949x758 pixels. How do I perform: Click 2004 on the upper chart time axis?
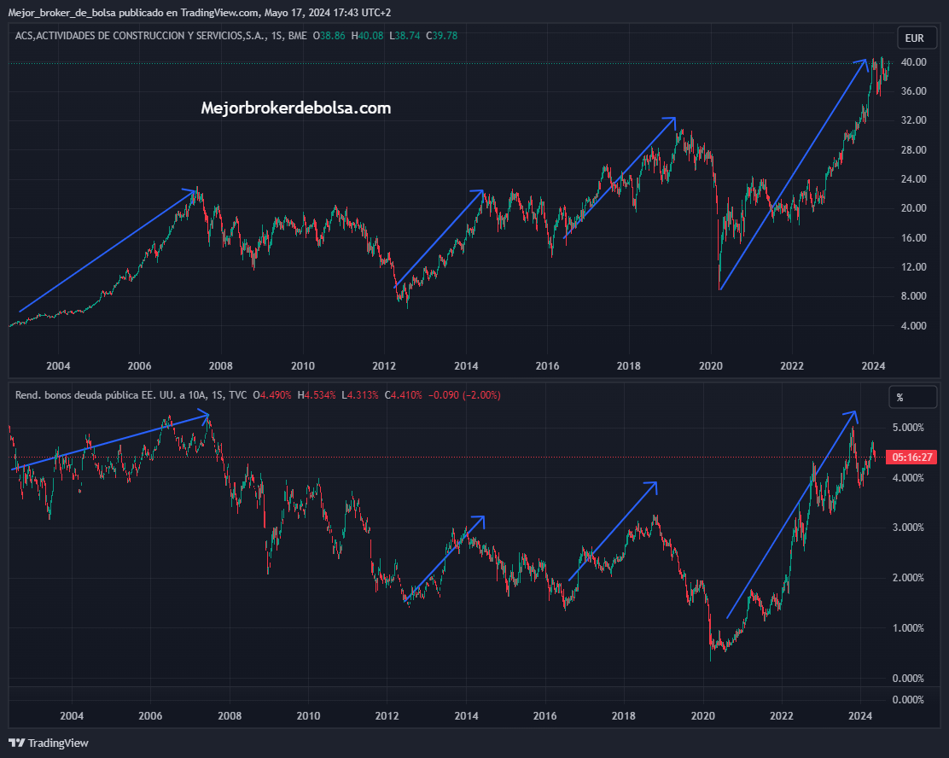click(x=58, y=365)
